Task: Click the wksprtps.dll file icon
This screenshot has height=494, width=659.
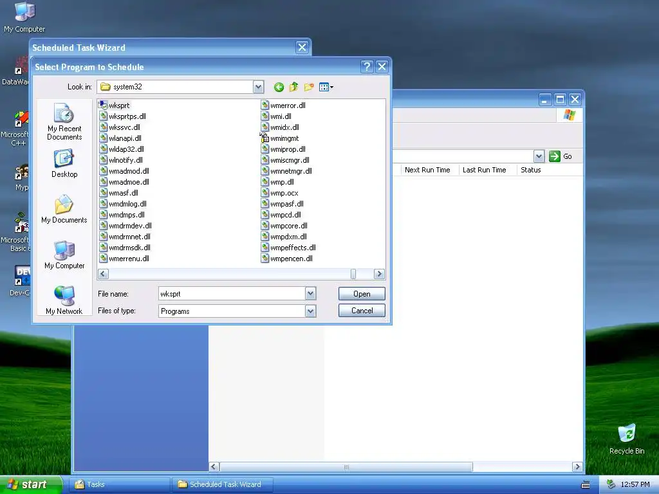Action: (104, 116)
